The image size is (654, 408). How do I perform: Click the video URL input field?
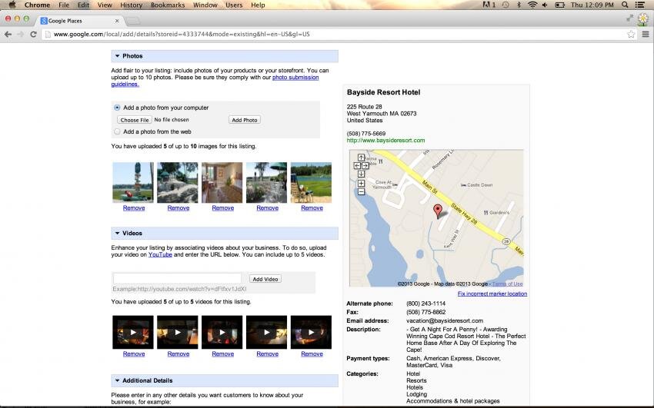[x=177, y=278]
